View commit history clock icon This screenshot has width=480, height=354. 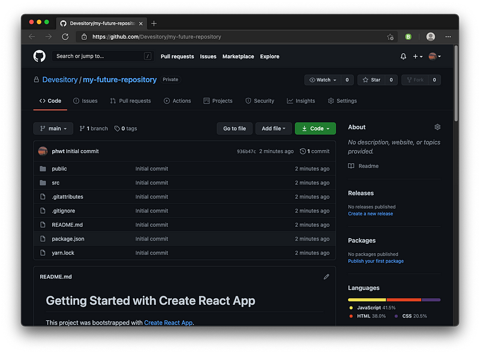click(302, 151)
